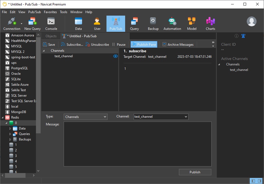Image resolution: width=264 pixels, height=184 pixels.
Task: Open the Channel dropdown
Action: (161, 117)
